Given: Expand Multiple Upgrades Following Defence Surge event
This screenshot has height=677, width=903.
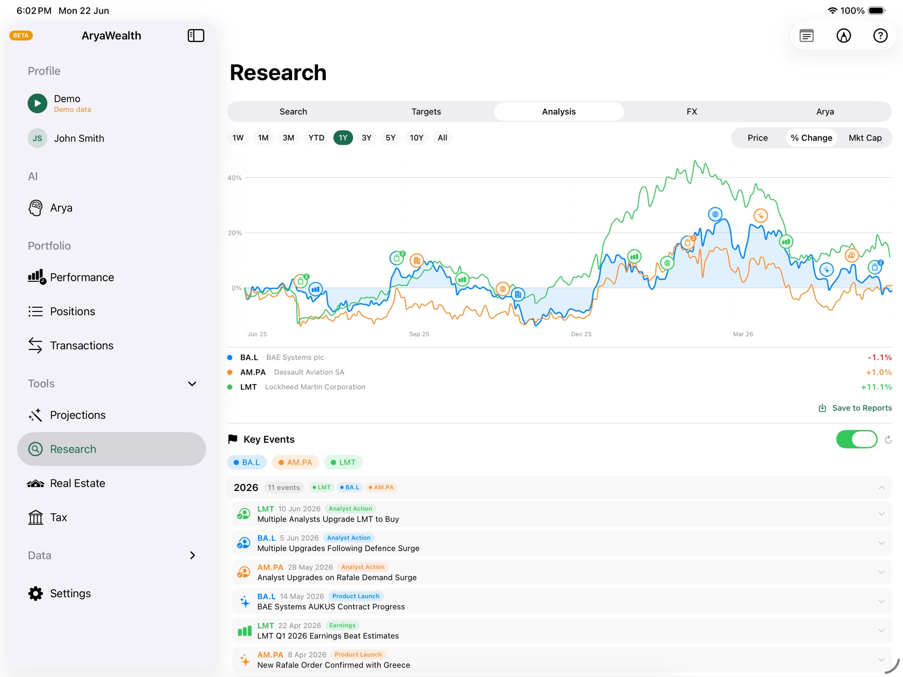Looking at the screenshot, I should (881, 543).
